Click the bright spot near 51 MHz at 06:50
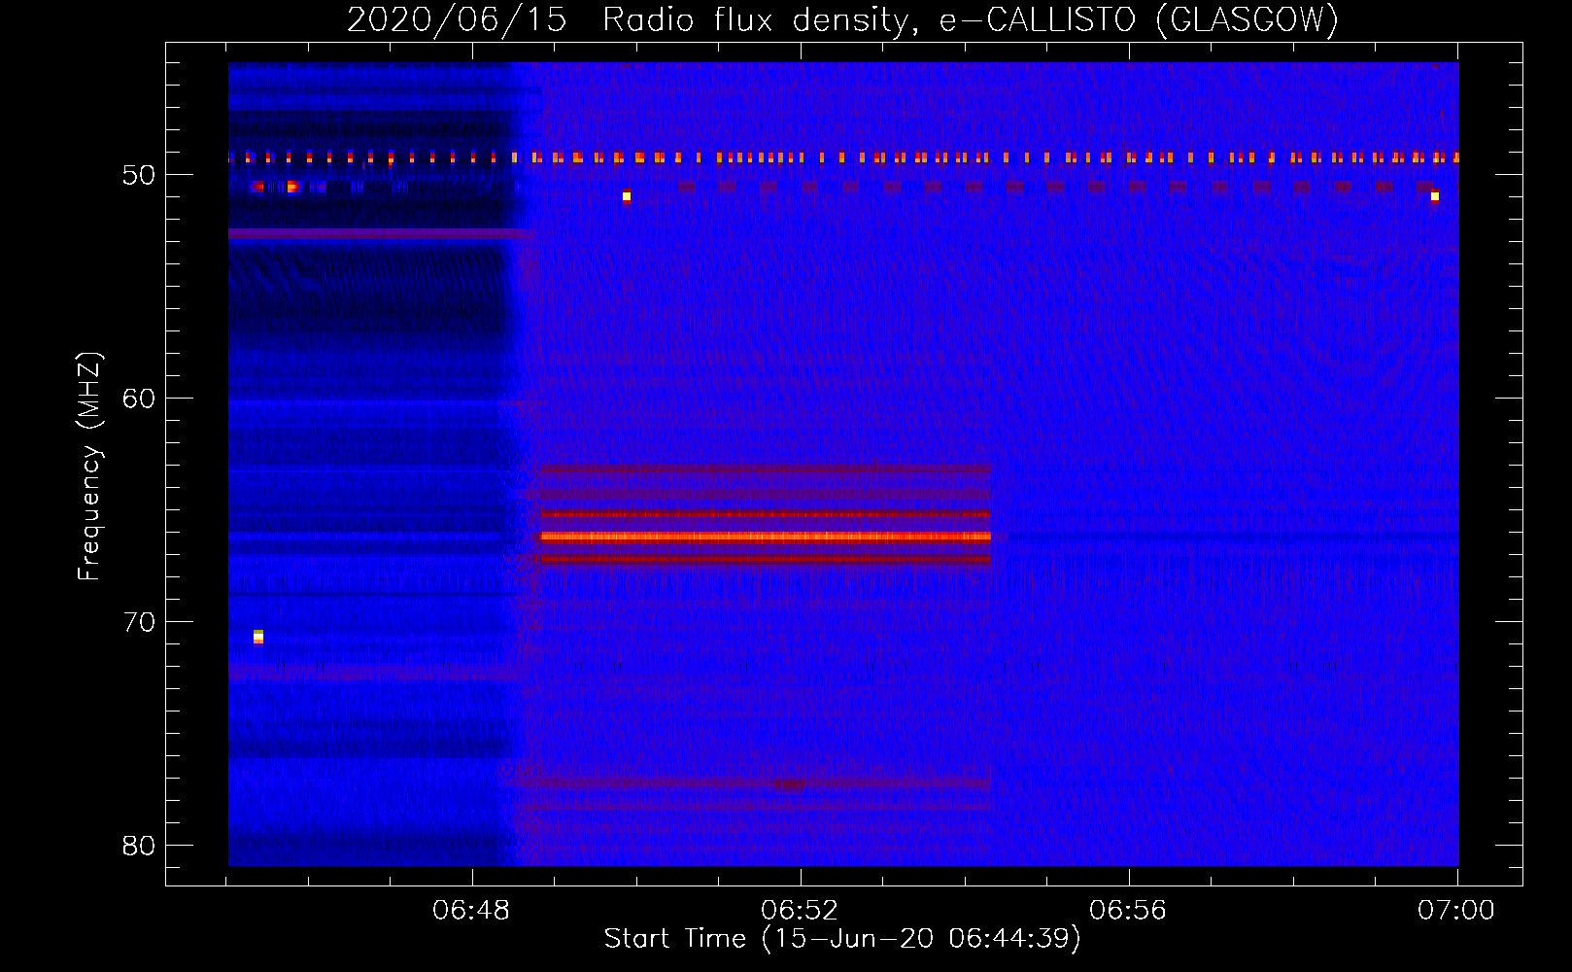This screenshot has width=1572, height=972. pyautogui.click(x=627, y=196)
